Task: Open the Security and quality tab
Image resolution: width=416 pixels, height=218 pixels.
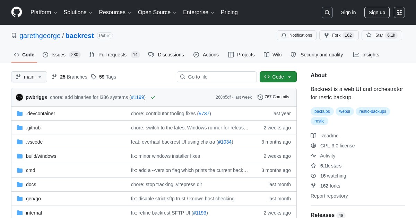Action: pos(317,55)
